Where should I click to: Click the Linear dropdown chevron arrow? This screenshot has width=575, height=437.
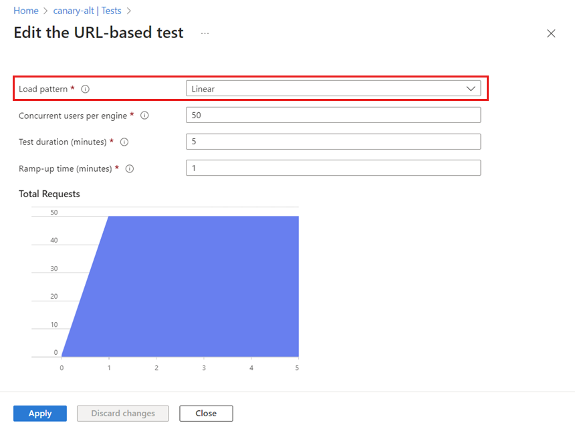(x=471, y=88)
